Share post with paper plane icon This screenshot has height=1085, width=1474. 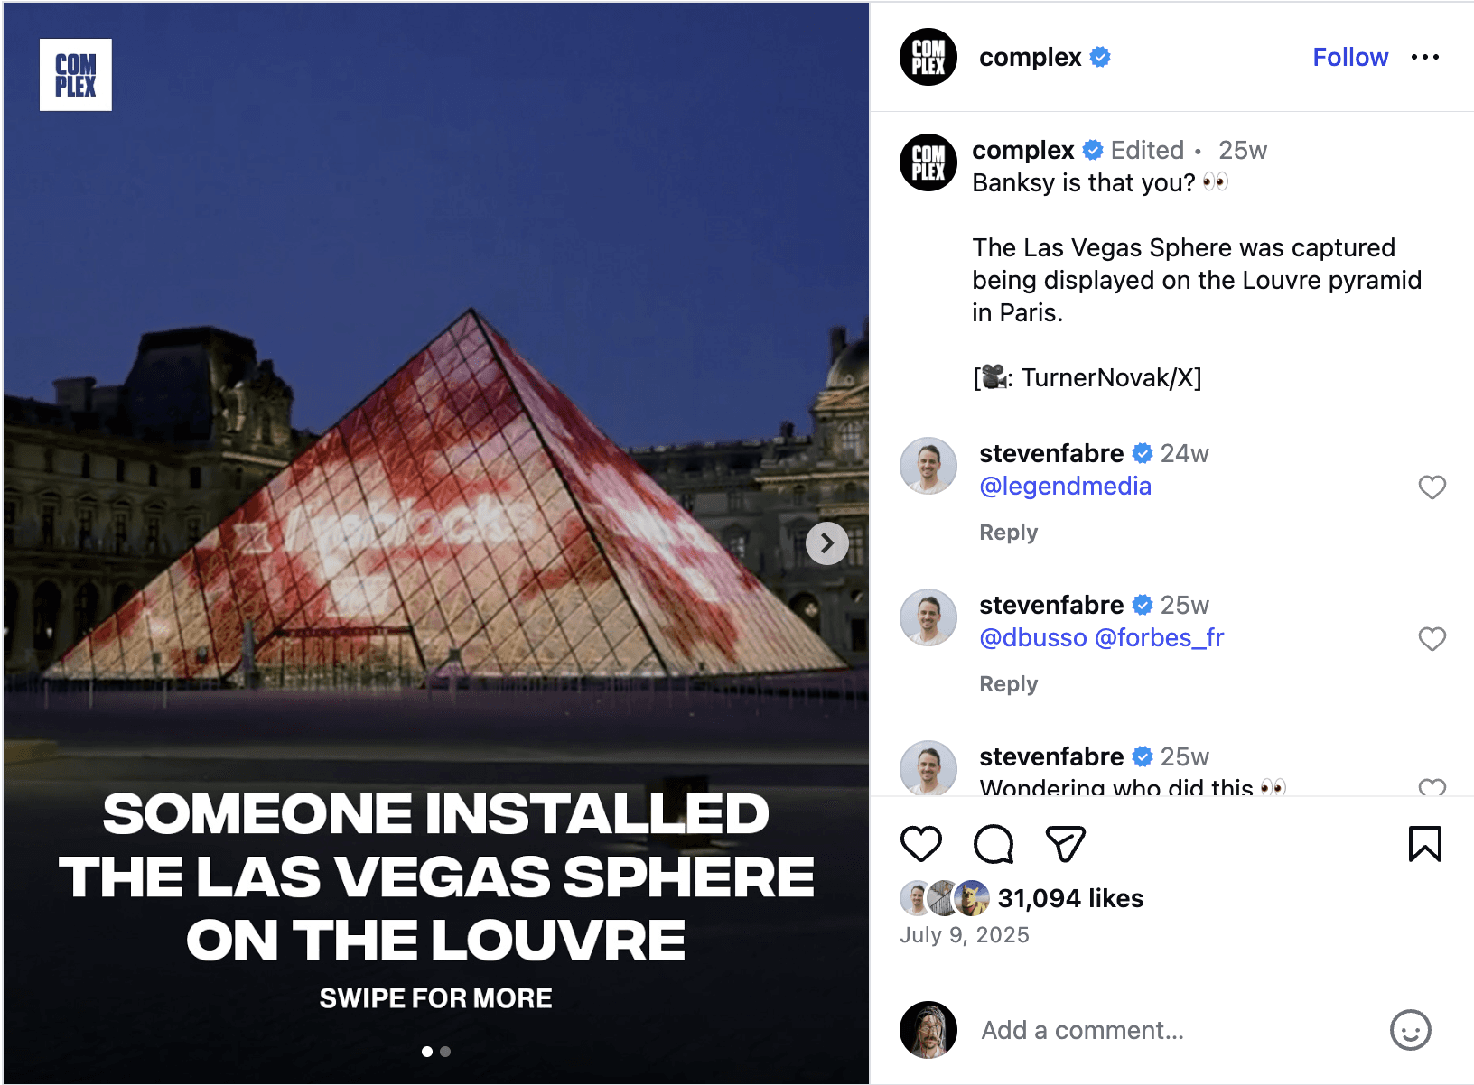[1065, 844]
